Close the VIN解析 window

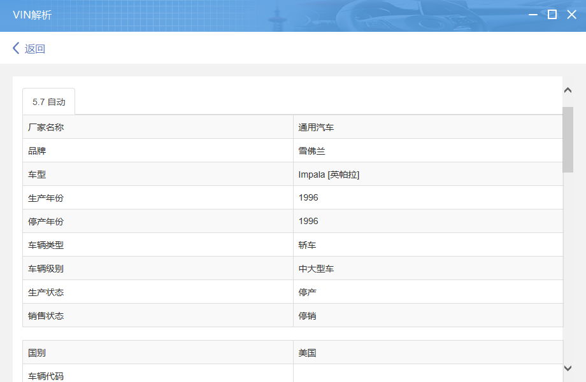coord(571,15)
